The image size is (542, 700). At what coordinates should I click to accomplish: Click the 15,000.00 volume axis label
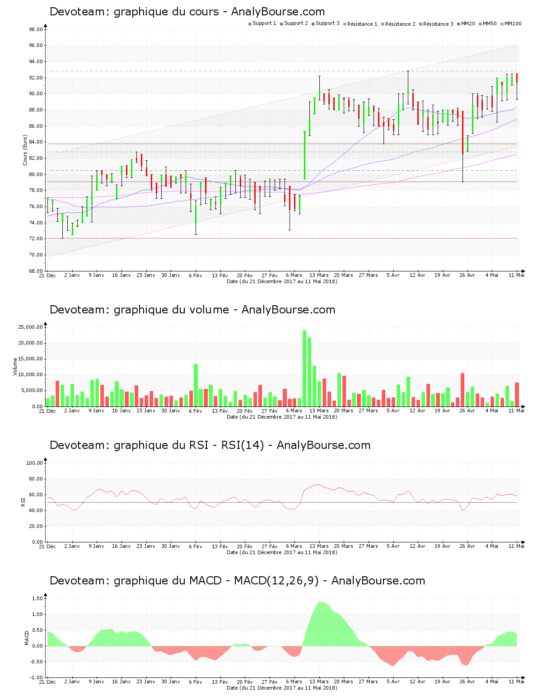point(31,359)
